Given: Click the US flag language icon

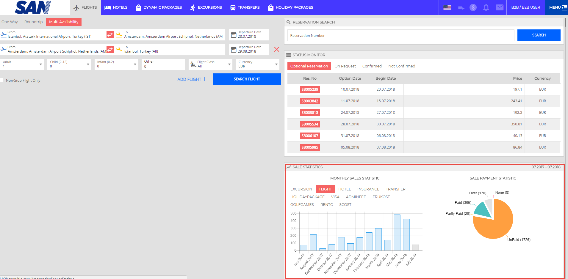Looking at the screenshot, I should click(x=447, y=7).
